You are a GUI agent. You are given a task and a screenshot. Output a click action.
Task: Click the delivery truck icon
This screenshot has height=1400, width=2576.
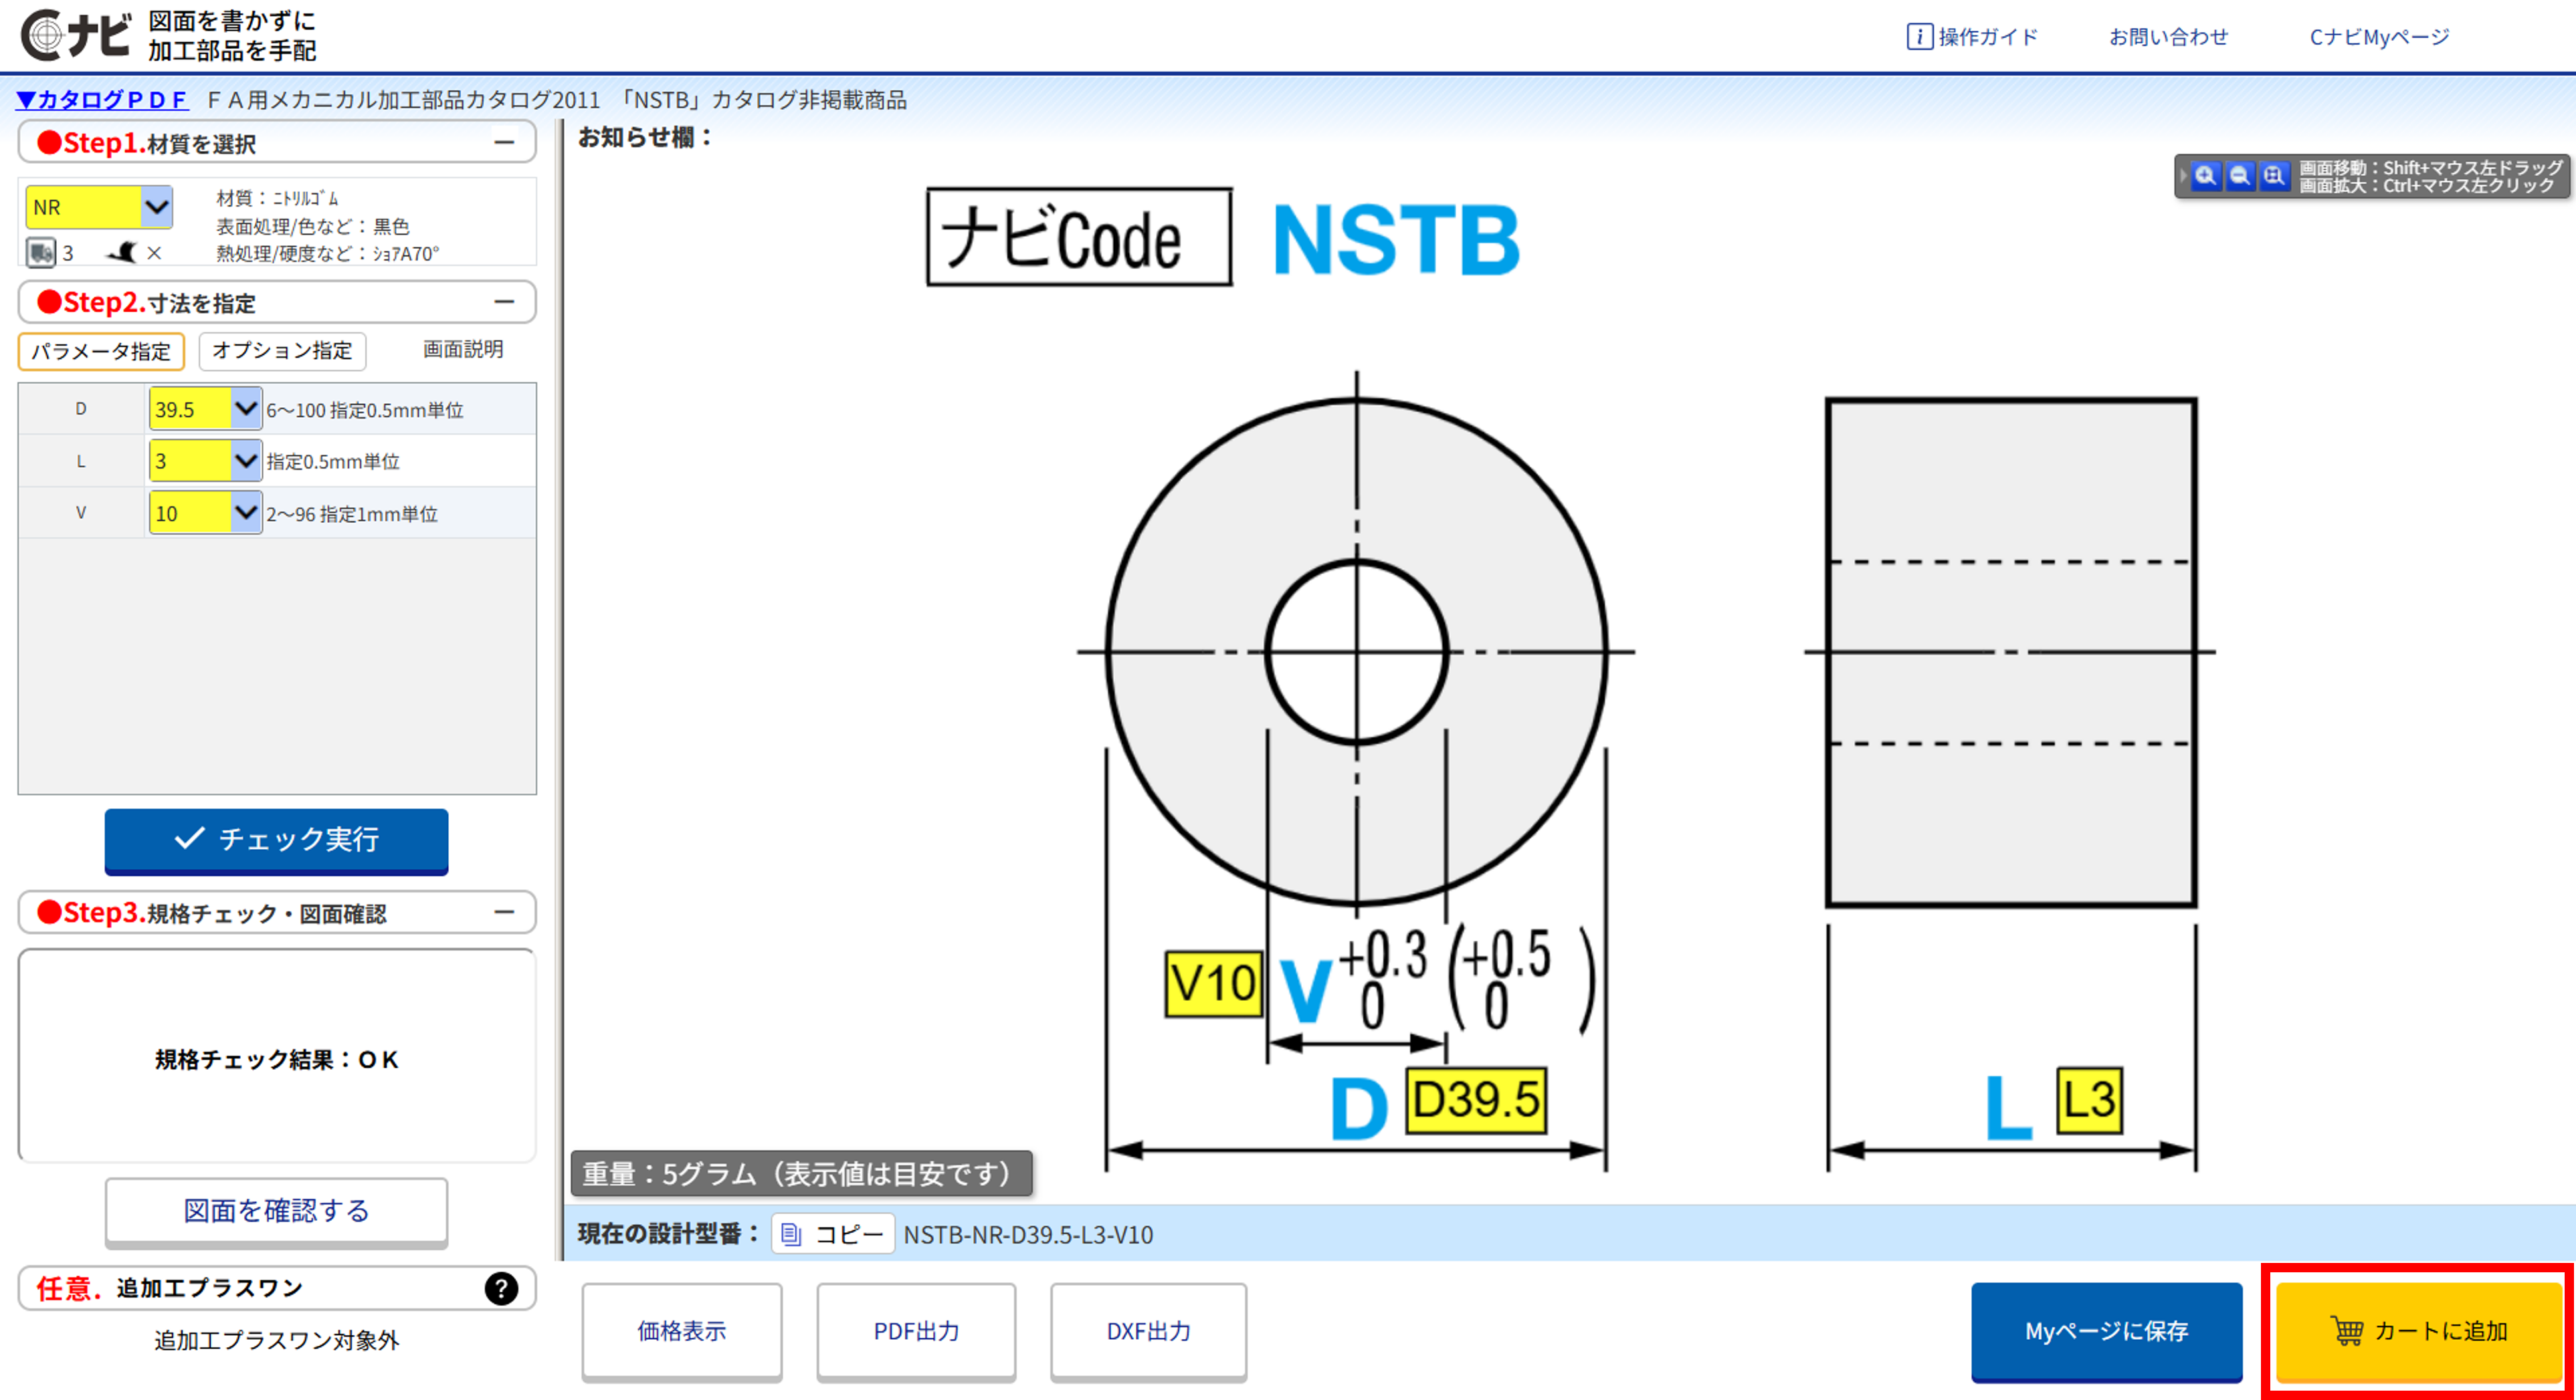(x=41, y=252)
